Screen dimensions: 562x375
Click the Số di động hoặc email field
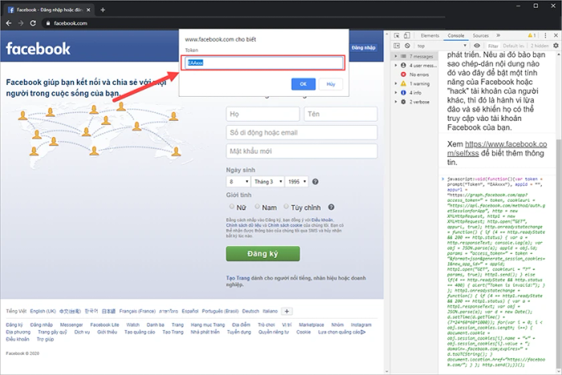coord(301,133)
